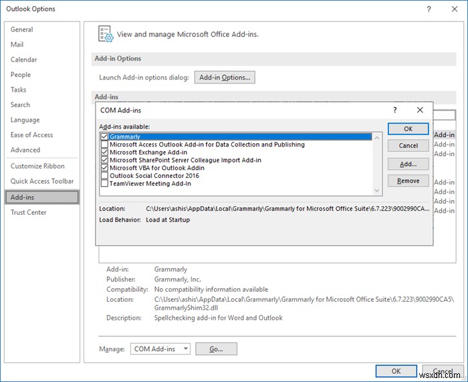Screen dimensions: 468x382
Task: Enable TeamViewer Meeting Add-In checkbox
Action: pyautogui.click(x=104, y=183)
